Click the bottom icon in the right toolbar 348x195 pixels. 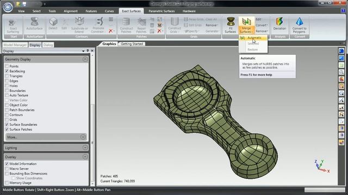tap(341, 142)
